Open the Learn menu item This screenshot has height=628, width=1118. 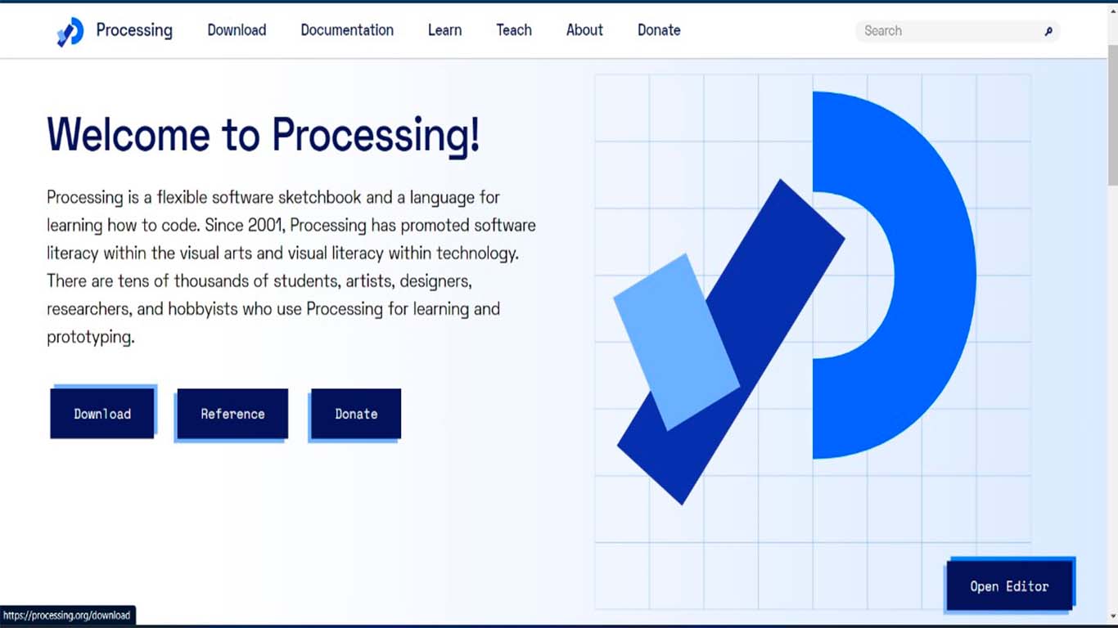pos(444,30)
